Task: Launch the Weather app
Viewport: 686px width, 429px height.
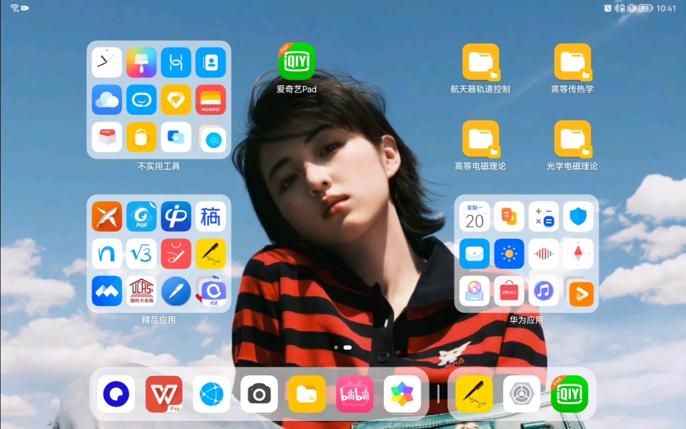Action: [508, 253]
